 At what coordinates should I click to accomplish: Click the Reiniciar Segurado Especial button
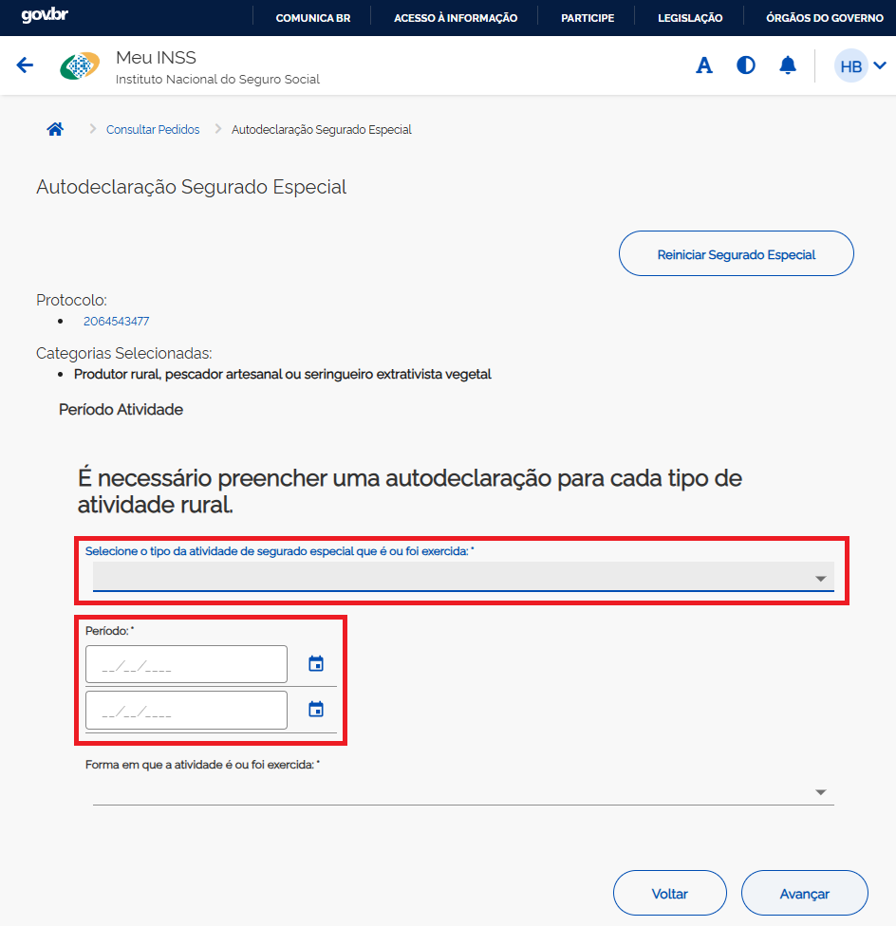(x=736, y=254)
